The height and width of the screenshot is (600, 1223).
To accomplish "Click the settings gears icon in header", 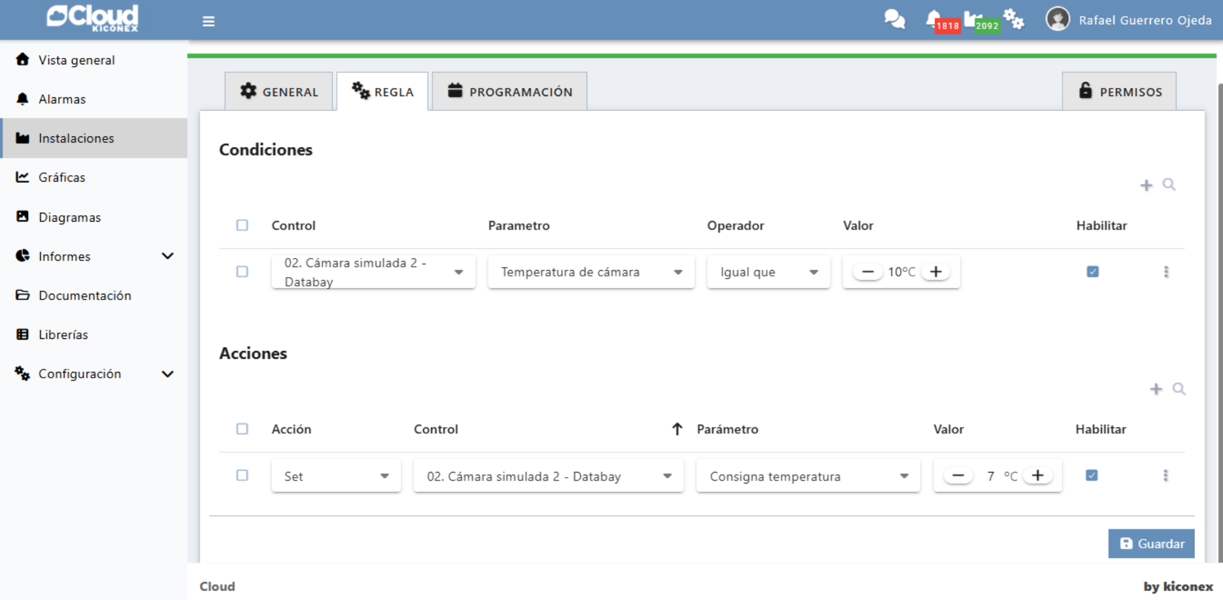I will [1013, 19].
